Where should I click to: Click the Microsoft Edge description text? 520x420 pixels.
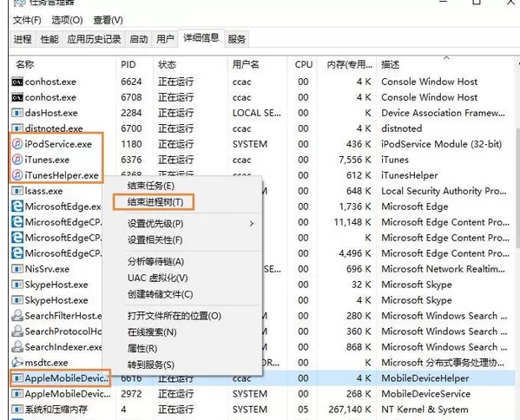coord(415,207)
